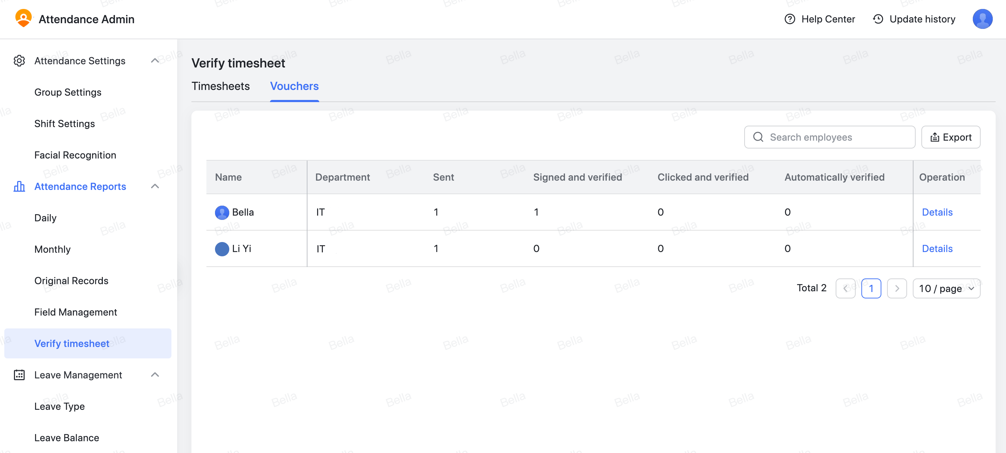Open Original Records in sidebar
Screen dimensions: 1006x453
click(71, 281)
